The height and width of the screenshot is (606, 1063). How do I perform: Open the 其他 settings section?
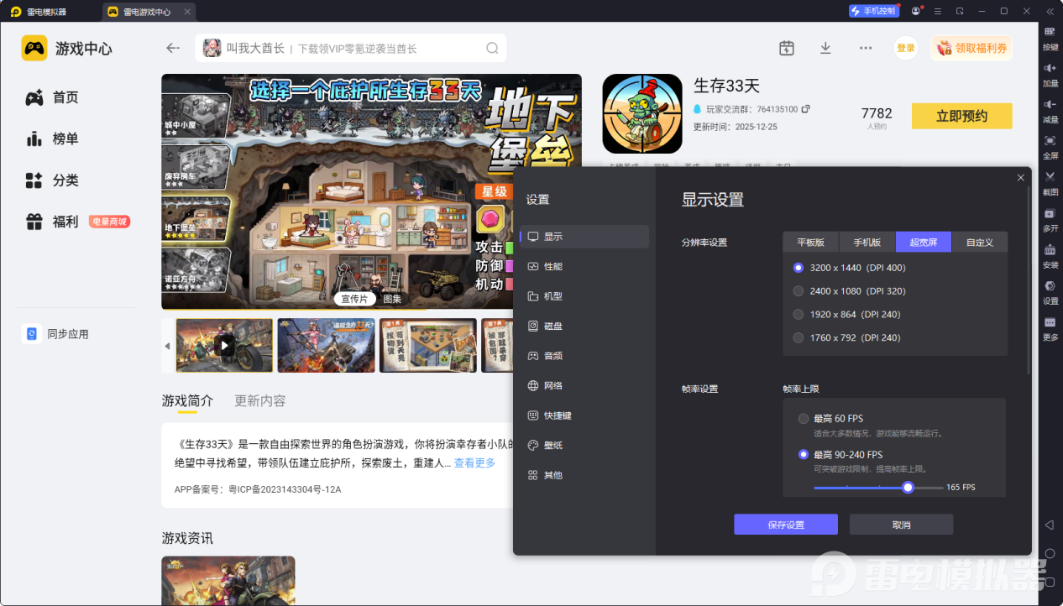(584, 475)
